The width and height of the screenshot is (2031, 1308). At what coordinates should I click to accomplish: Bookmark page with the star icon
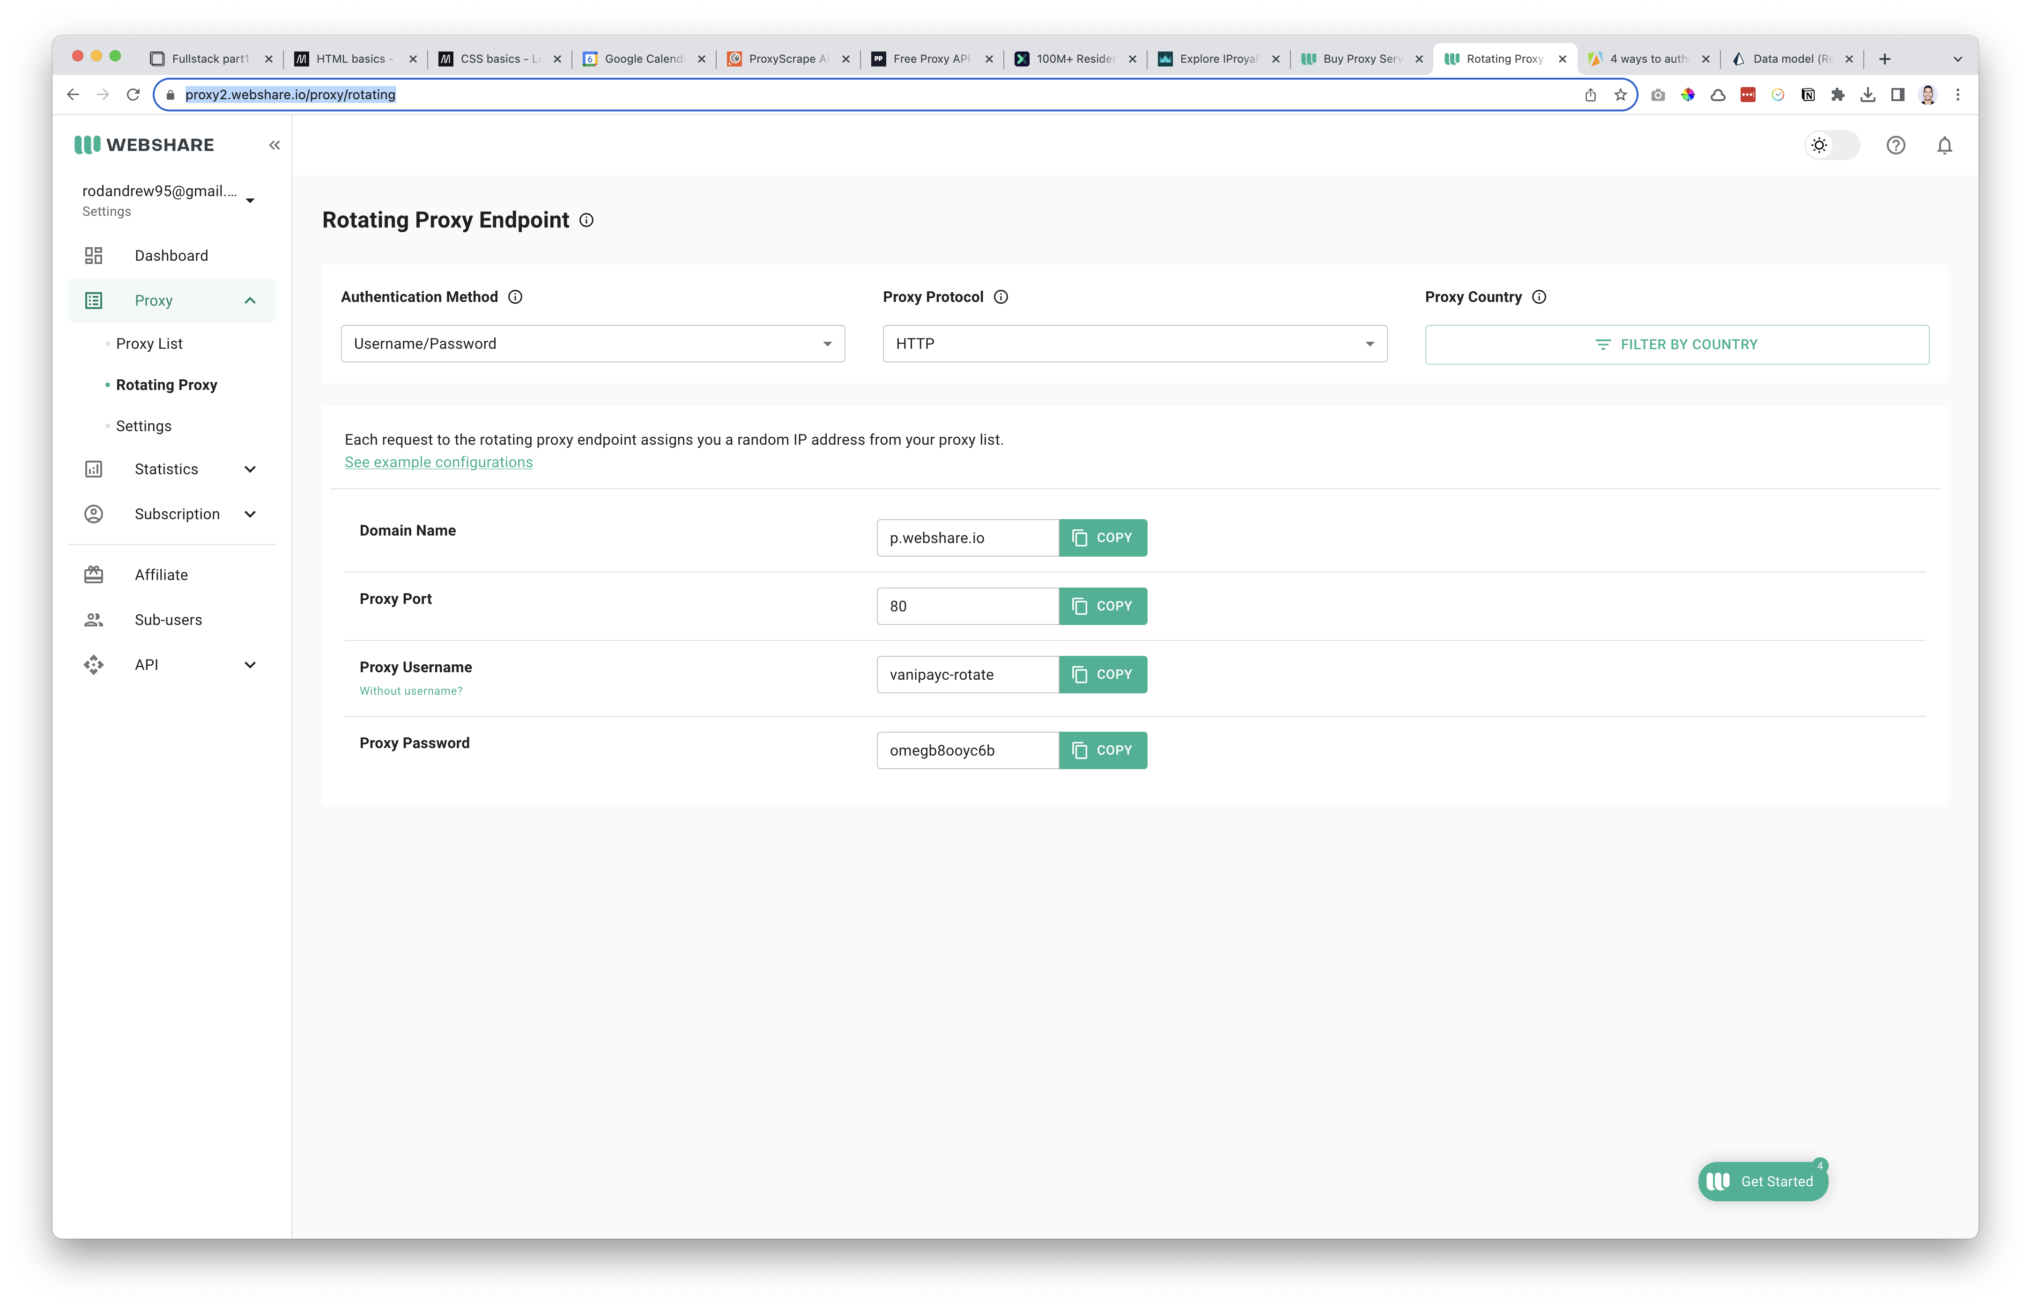pos(1620,95)
